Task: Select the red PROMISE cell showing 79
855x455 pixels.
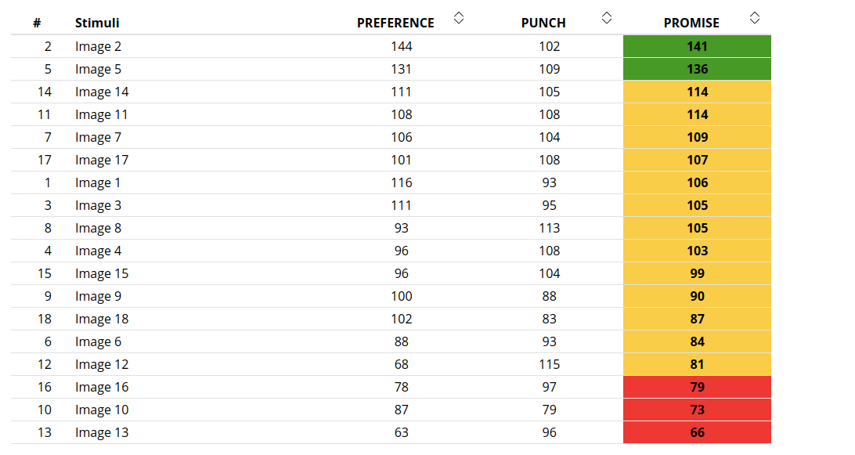Action: [x=697, y=387]
